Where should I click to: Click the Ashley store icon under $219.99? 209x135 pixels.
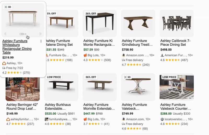(4, 63)
